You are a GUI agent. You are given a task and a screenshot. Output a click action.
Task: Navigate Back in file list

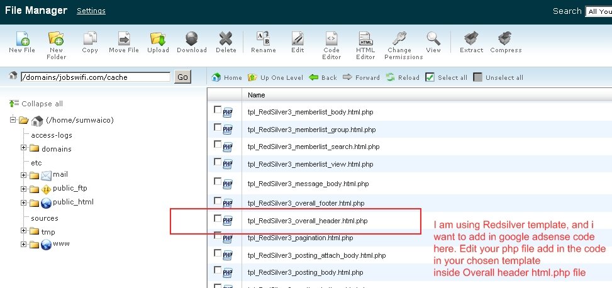[x=323, y=77]
